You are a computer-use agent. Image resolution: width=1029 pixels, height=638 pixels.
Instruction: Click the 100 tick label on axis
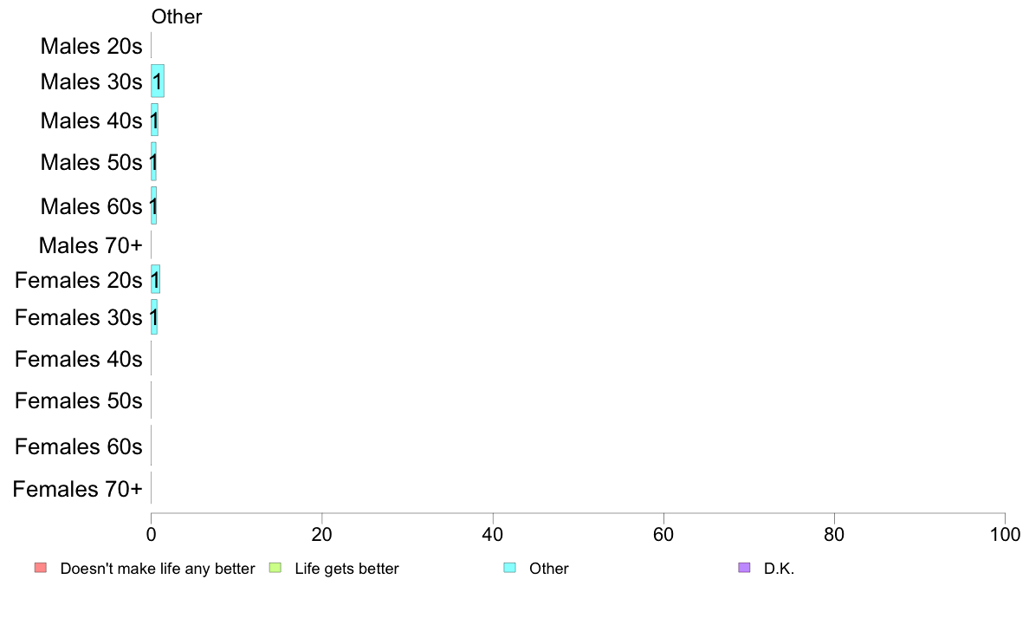click(x=1005, y=535)
